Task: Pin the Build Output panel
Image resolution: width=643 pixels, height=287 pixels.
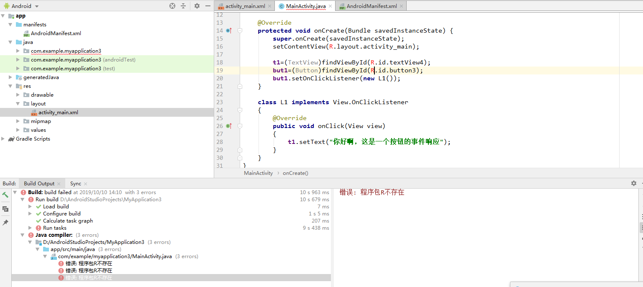Action: 5,222
